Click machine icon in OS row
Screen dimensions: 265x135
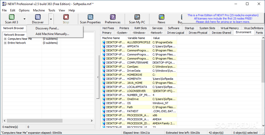104,103
